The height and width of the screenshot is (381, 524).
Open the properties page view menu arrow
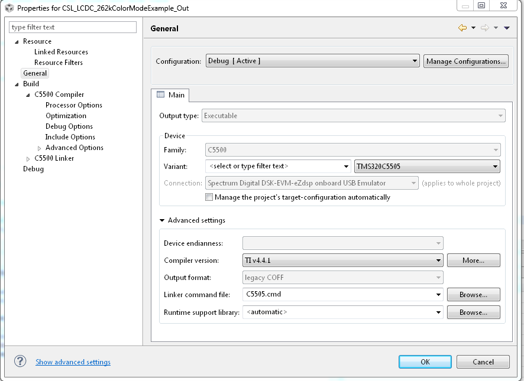point(507,28)
